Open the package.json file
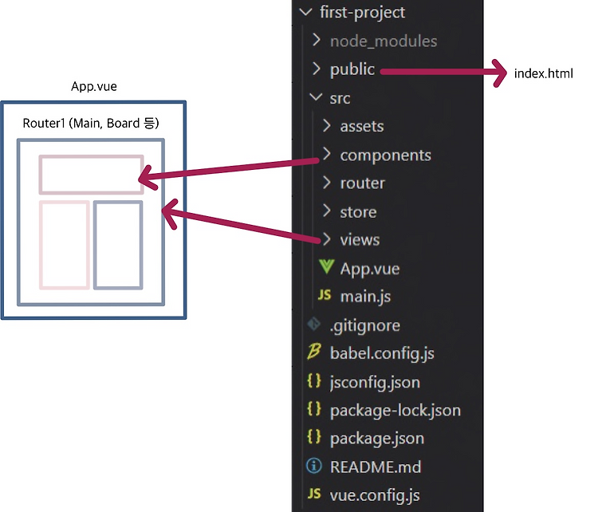This screenshot has width=598, height=512. [377, 439]
